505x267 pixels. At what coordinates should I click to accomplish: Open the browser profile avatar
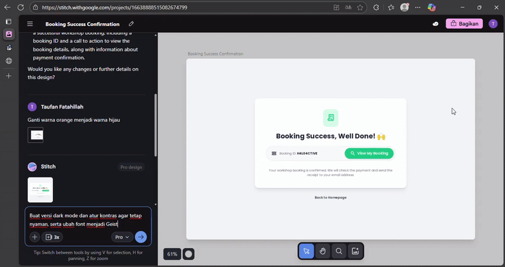click(405, 7)
